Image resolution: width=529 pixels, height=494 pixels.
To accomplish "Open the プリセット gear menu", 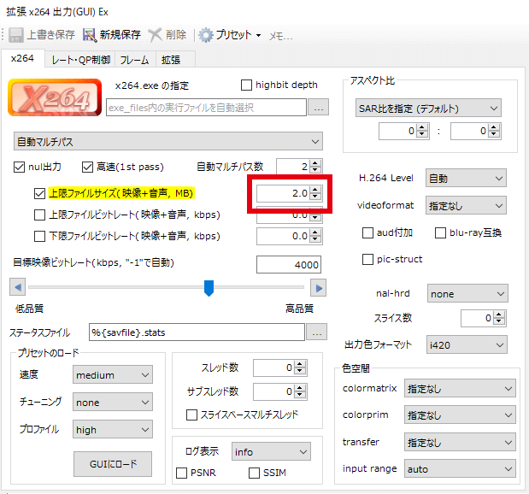I will (207, 35).
